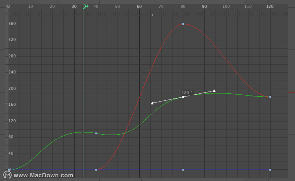The height and width of the screenshot is (181, 295).
Task: Grab the right tangent handle of the 180° key
Action: click(x=214, y=91)
